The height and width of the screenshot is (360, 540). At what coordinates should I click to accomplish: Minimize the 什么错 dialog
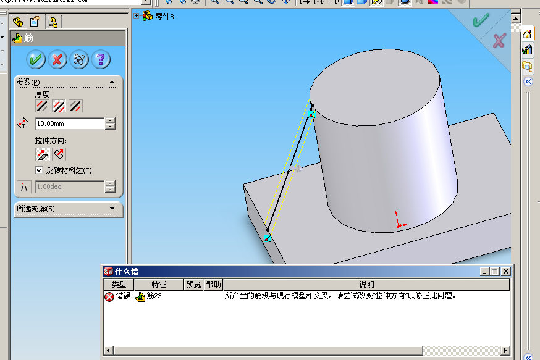tap(484, 272)
